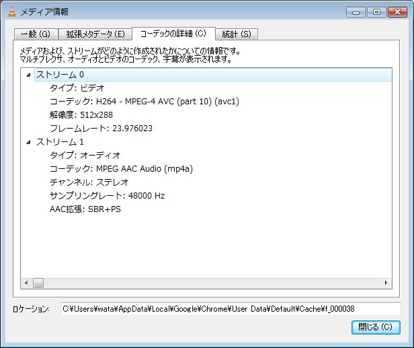Screen dimensions: 414x348
Task: Collapse the ストリーム 1 tree node
Action: (28, 142)
